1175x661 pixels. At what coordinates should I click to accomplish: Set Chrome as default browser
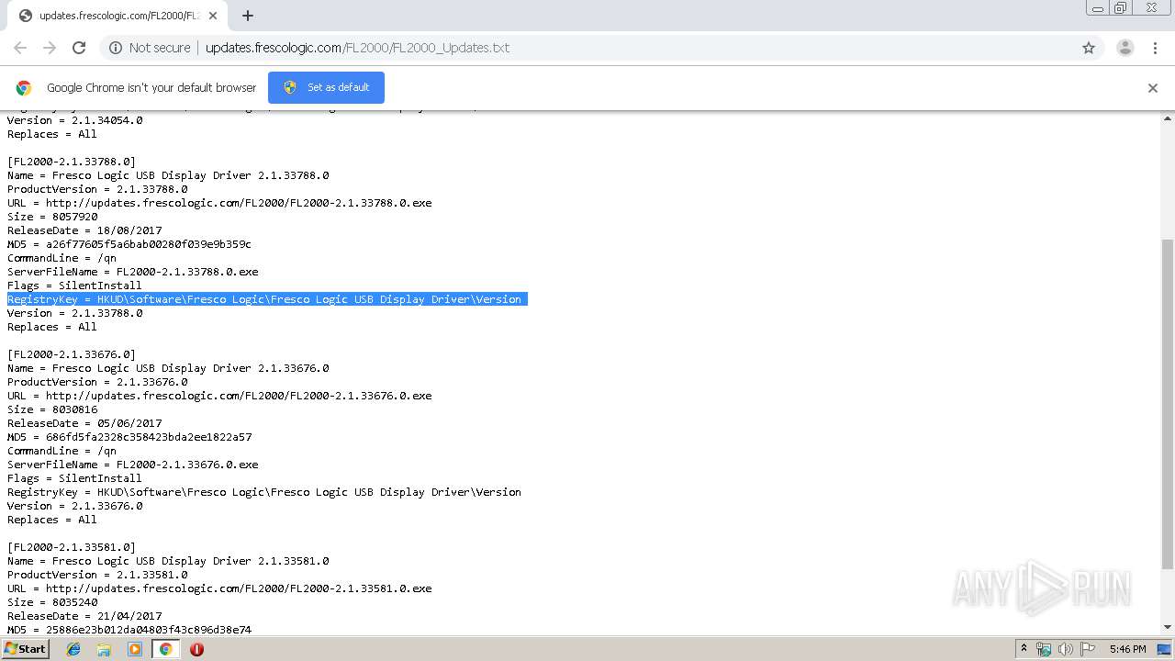pyautogui.click(x=326, y=87)
